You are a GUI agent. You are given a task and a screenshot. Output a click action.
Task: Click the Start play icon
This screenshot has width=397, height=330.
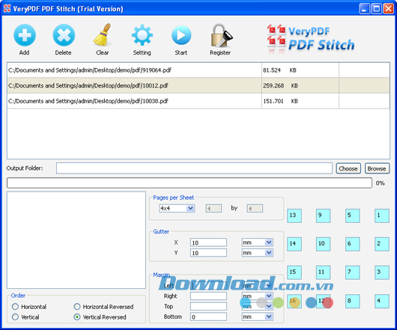[x=181, y=35]
